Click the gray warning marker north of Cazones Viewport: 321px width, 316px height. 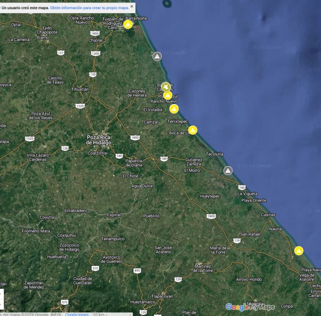click(157, 57)
